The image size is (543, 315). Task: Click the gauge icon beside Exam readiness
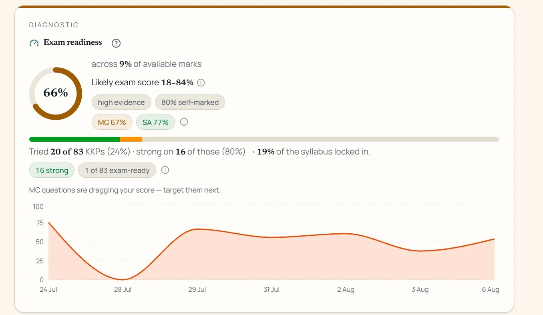coord(34,43)
